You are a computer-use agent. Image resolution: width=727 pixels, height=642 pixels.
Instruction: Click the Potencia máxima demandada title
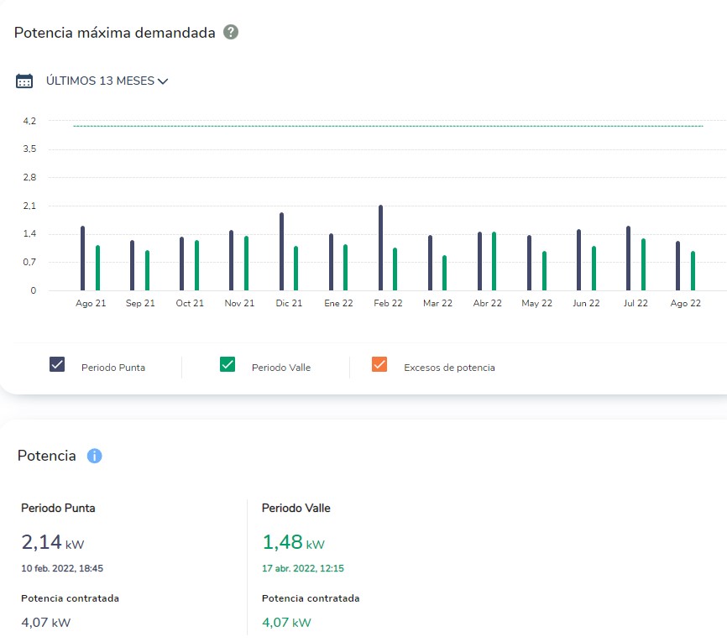point(114,33)
